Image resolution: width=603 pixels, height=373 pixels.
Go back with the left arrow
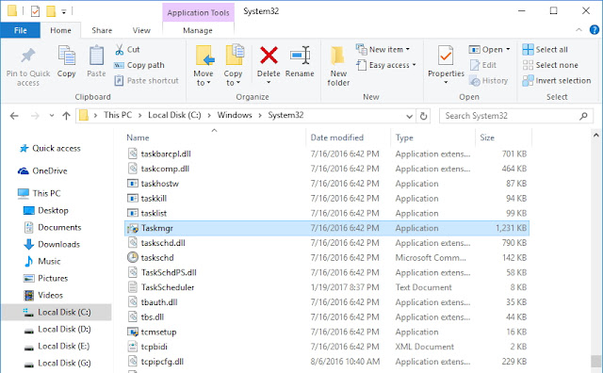[x=14, y=116]
